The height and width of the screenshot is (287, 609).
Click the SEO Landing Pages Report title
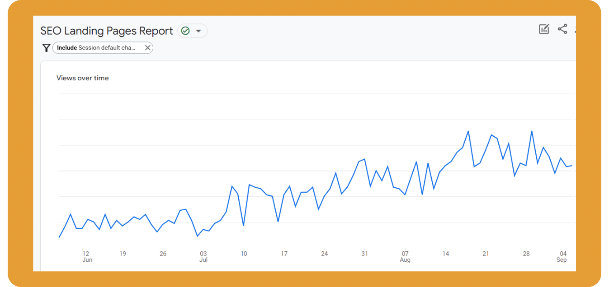(106, 30)
